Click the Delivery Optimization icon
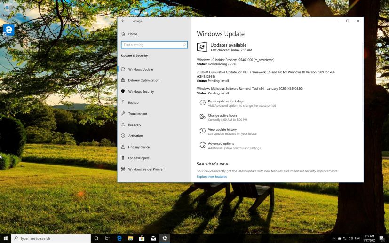This screenshot has height=243, width=389. pyautogui.click(x=123, y=80)
